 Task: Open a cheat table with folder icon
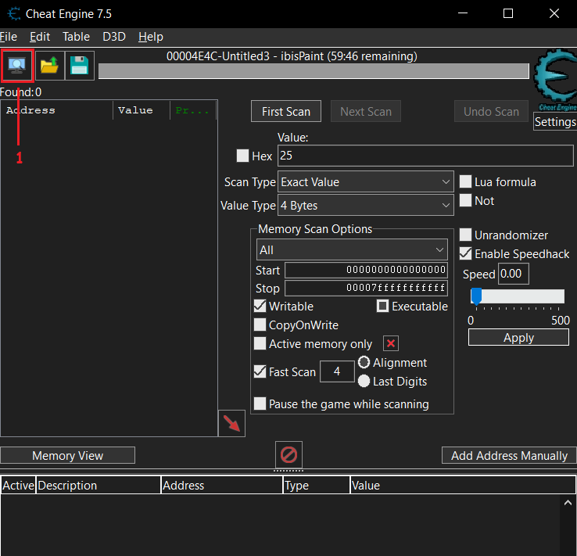click(49, 66)
